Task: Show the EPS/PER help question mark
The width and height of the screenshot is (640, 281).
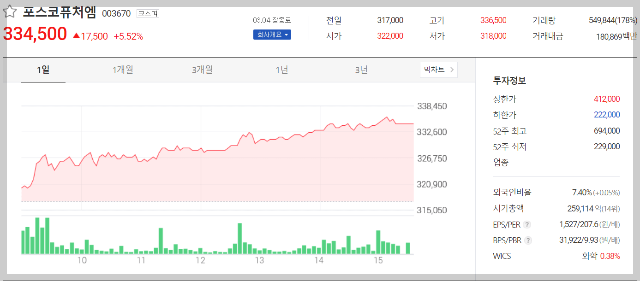Action: coord(527,225)
